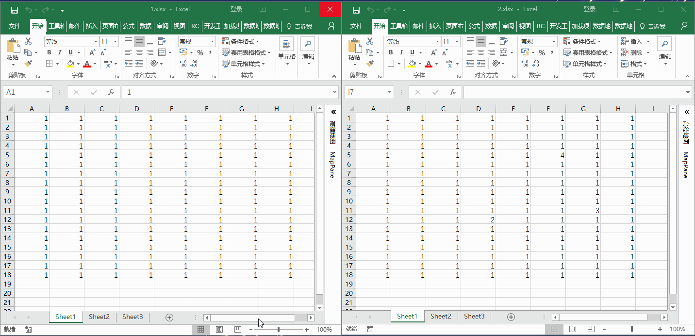
Task: Click the fx insert function icon in 1.xlsx
Action: coord(111,92)
